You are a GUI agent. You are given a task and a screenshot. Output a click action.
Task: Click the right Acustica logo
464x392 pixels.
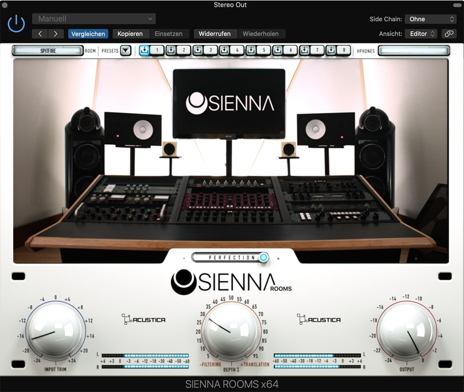click(x=319, y=319)
